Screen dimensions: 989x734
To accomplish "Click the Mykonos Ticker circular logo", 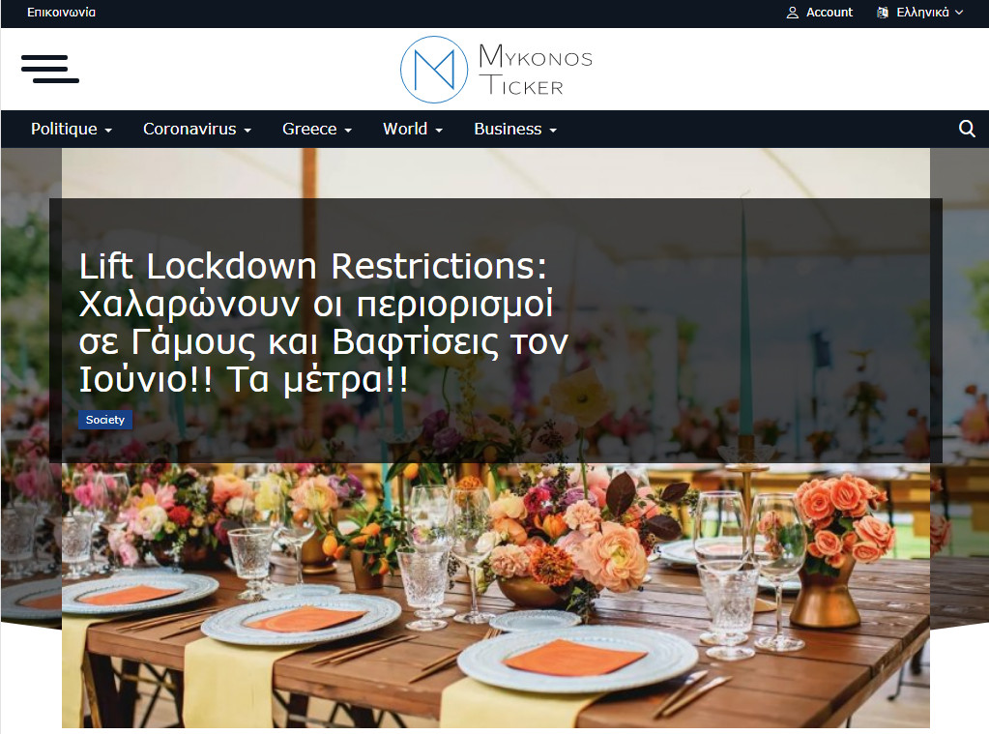I will [434, 70].
